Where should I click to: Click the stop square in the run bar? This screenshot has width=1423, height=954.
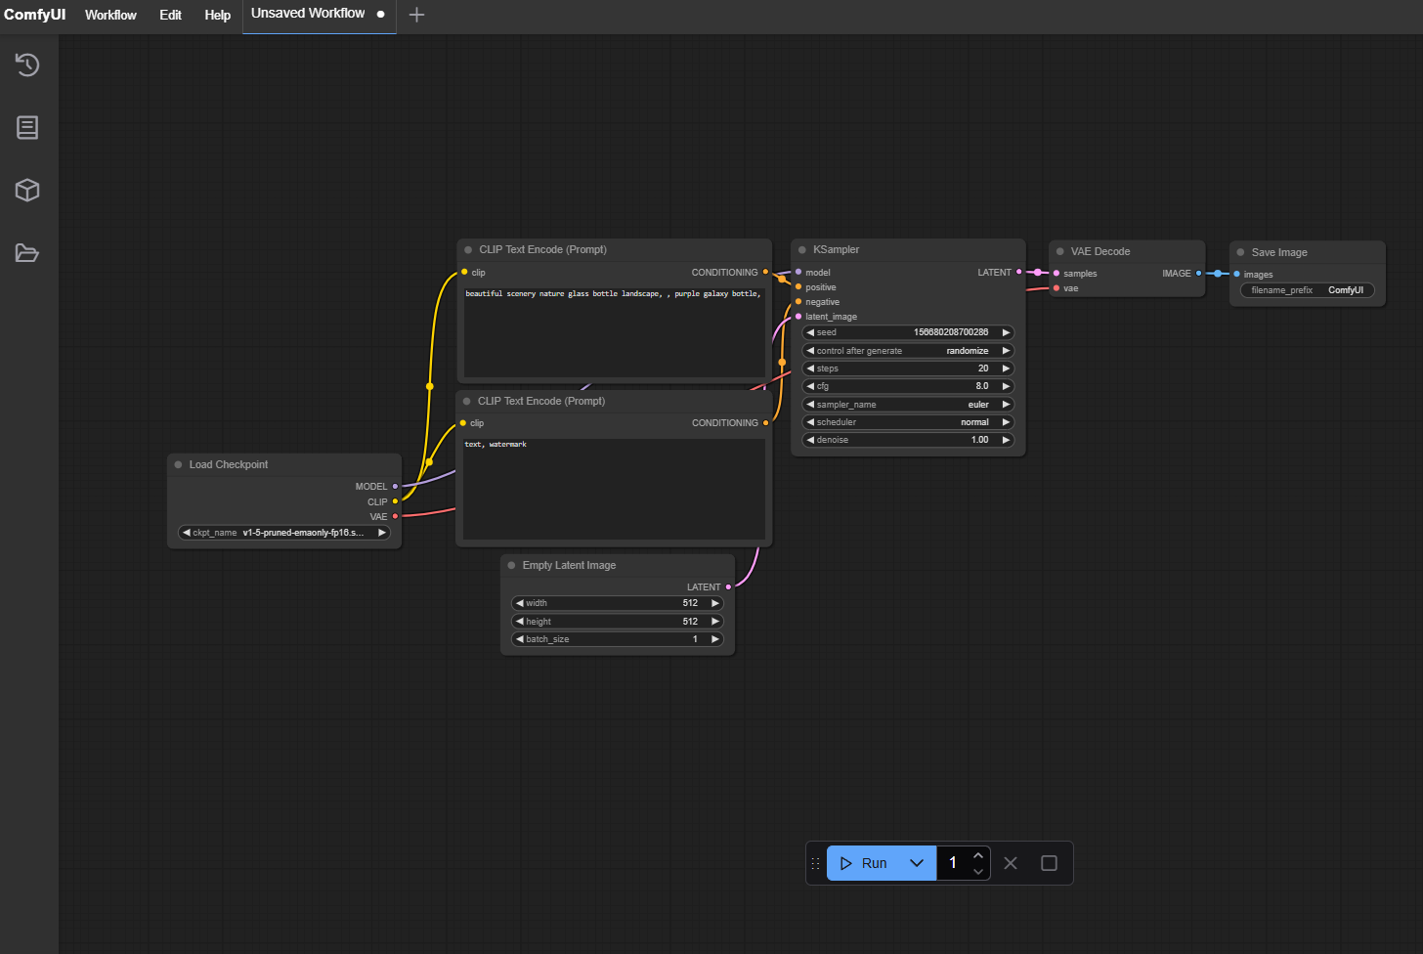point(1049,862)
